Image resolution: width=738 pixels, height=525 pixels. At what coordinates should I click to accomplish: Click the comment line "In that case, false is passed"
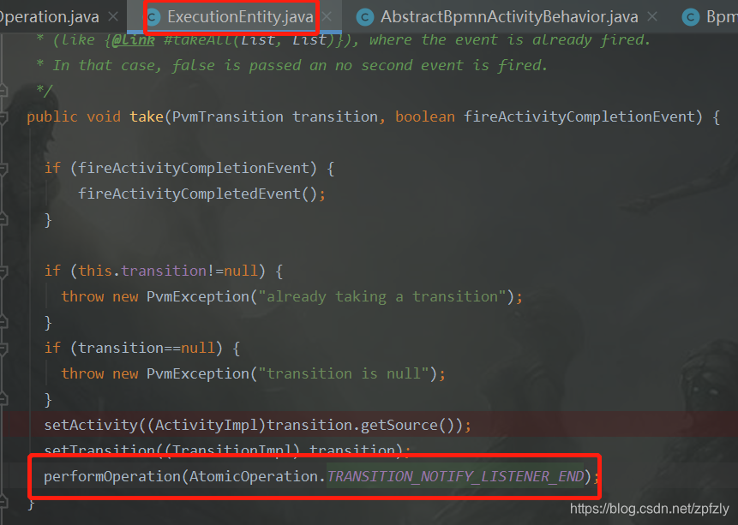point(291,65)
